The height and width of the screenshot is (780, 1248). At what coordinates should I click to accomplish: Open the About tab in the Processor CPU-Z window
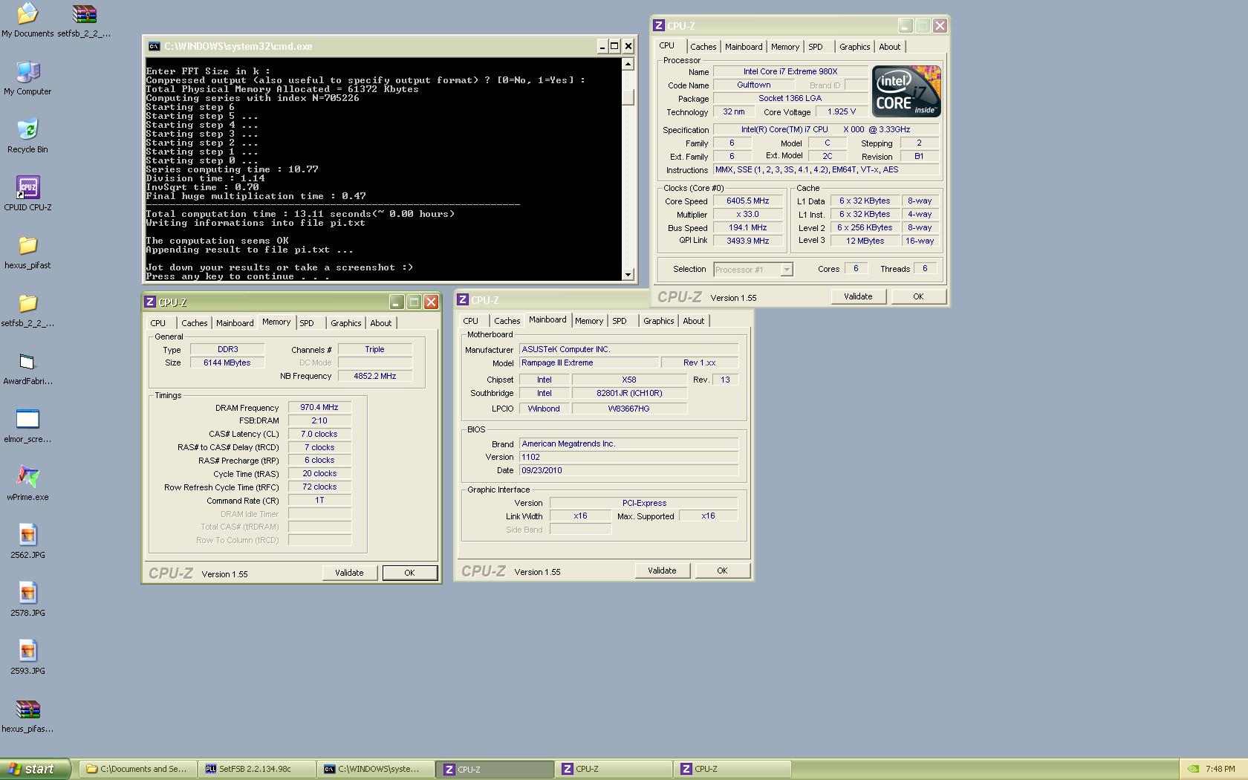click(890, 47)
